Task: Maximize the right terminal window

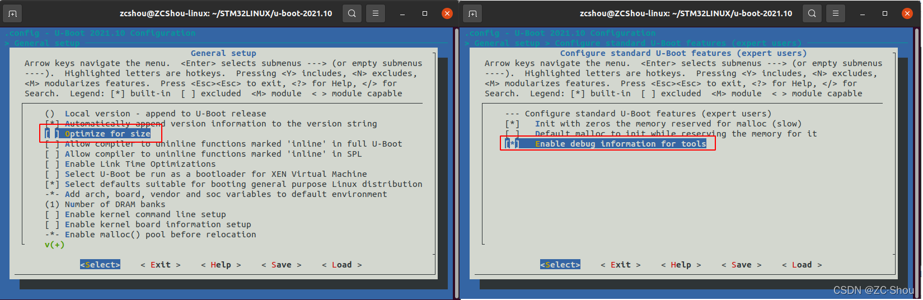Action: [x=885, y=13]
